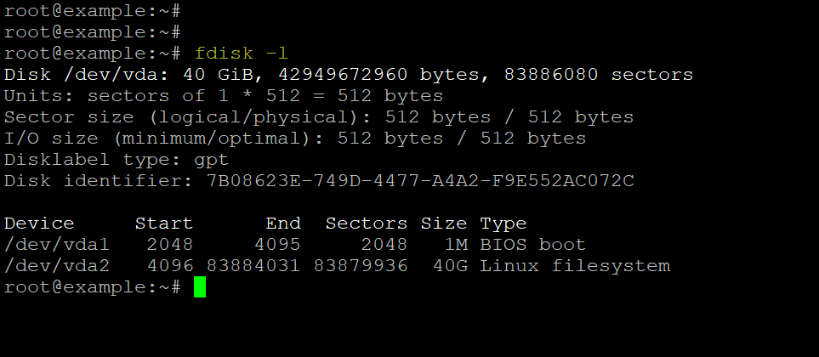The width and height of the screenshot is (819, 357).
Task: Click the Disklabel type gpt value
Action: 212,160
